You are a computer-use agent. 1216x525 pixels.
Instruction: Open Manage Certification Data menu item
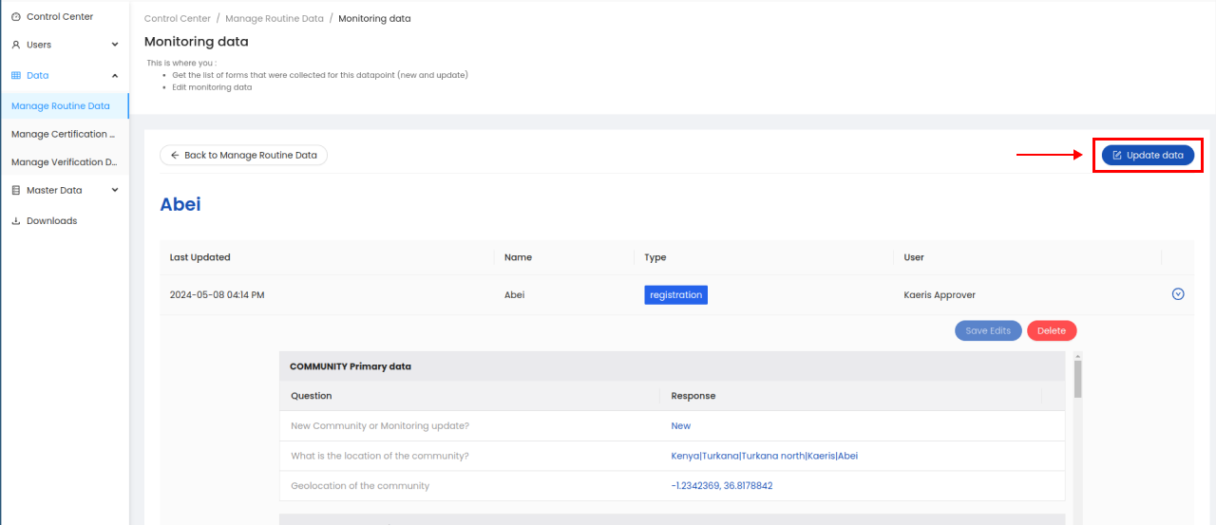[63, 134]
